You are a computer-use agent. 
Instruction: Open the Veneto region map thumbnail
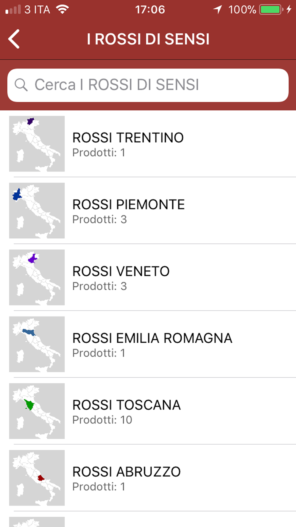point(37,277)
